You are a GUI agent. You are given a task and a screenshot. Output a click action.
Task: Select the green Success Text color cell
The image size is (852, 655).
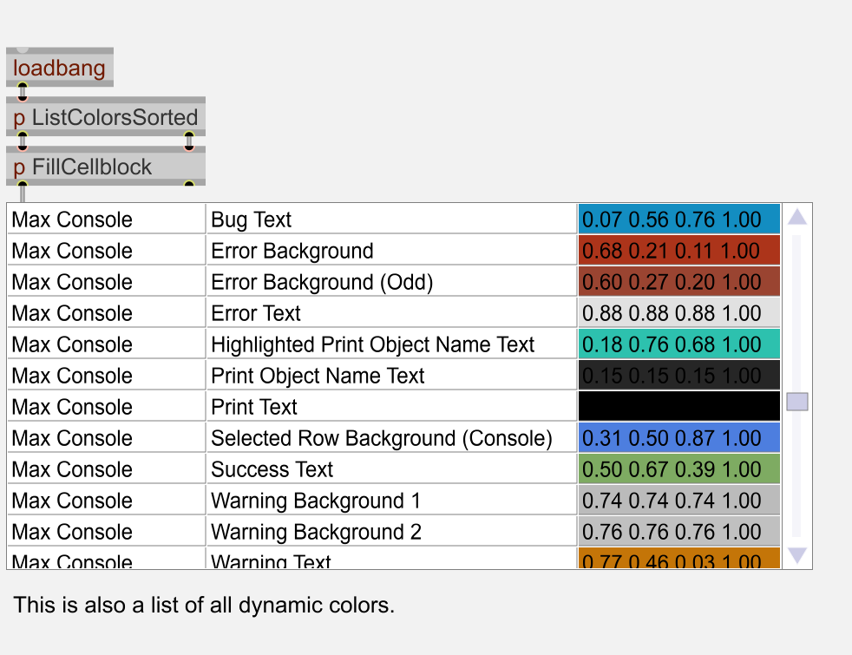click(679, 469)
